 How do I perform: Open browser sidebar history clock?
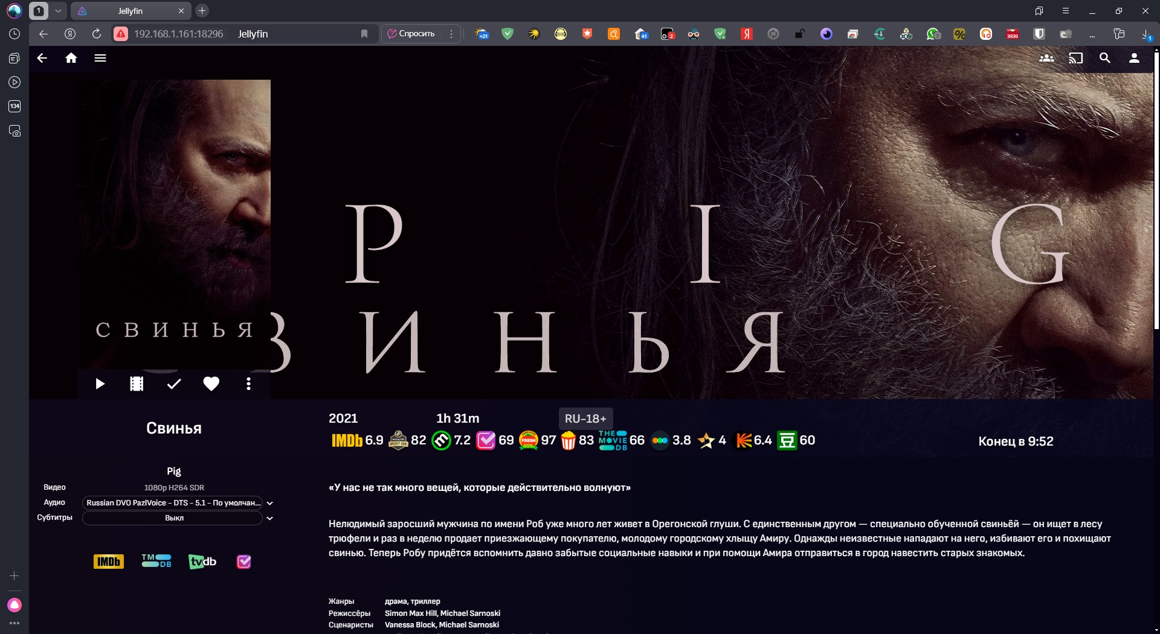[14, 34]
